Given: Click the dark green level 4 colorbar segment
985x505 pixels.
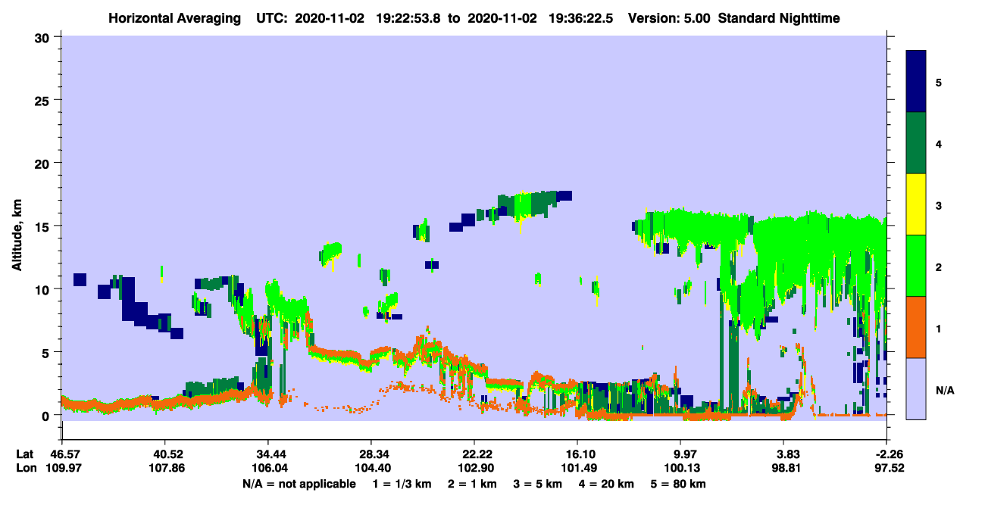Looking at the screenshot, I should pos(916,143).
